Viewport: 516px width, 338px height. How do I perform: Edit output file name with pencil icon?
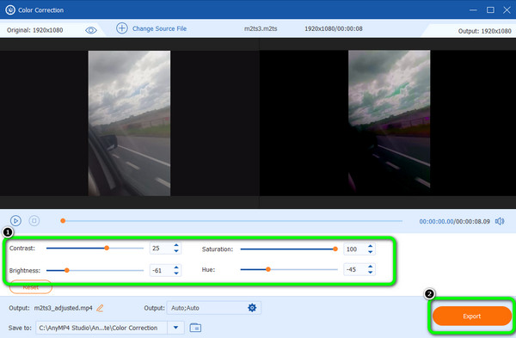pyautogui.click(x=100, y=308)
